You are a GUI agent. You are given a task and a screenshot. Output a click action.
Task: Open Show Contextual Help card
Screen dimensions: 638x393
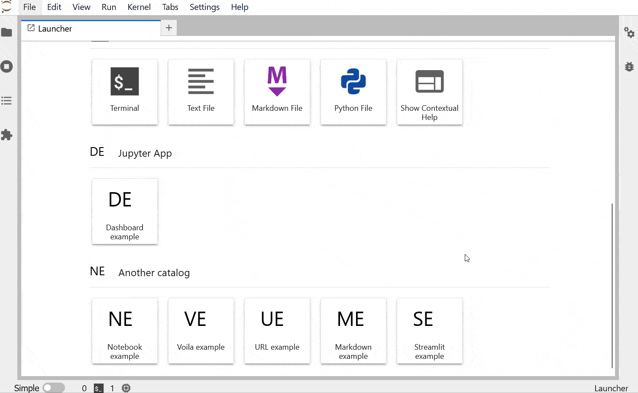coord(430,92)
